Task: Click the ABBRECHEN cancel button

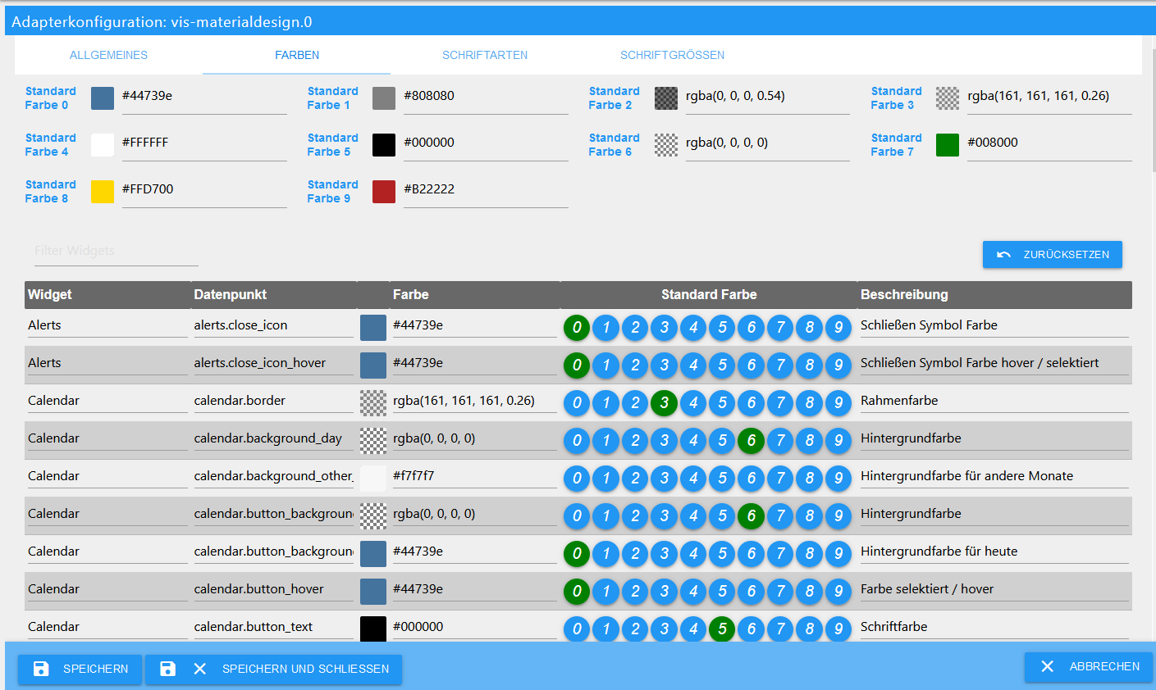Action: [x=1089, y=666]
